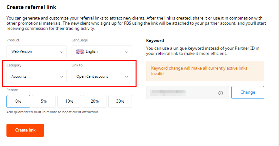279x146 pixels.
Task: Open the Open Cent account selector
Action: tap(102, 77)
